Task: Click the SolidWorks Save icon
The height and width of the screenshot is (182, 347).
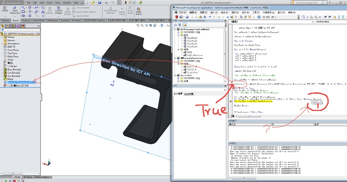Action: tap(100, 3)
